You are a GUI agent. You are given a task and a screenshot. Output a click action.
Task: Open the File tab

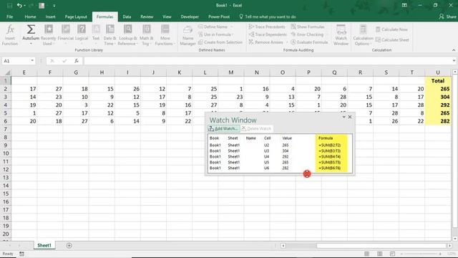click(x=9, y=16)
